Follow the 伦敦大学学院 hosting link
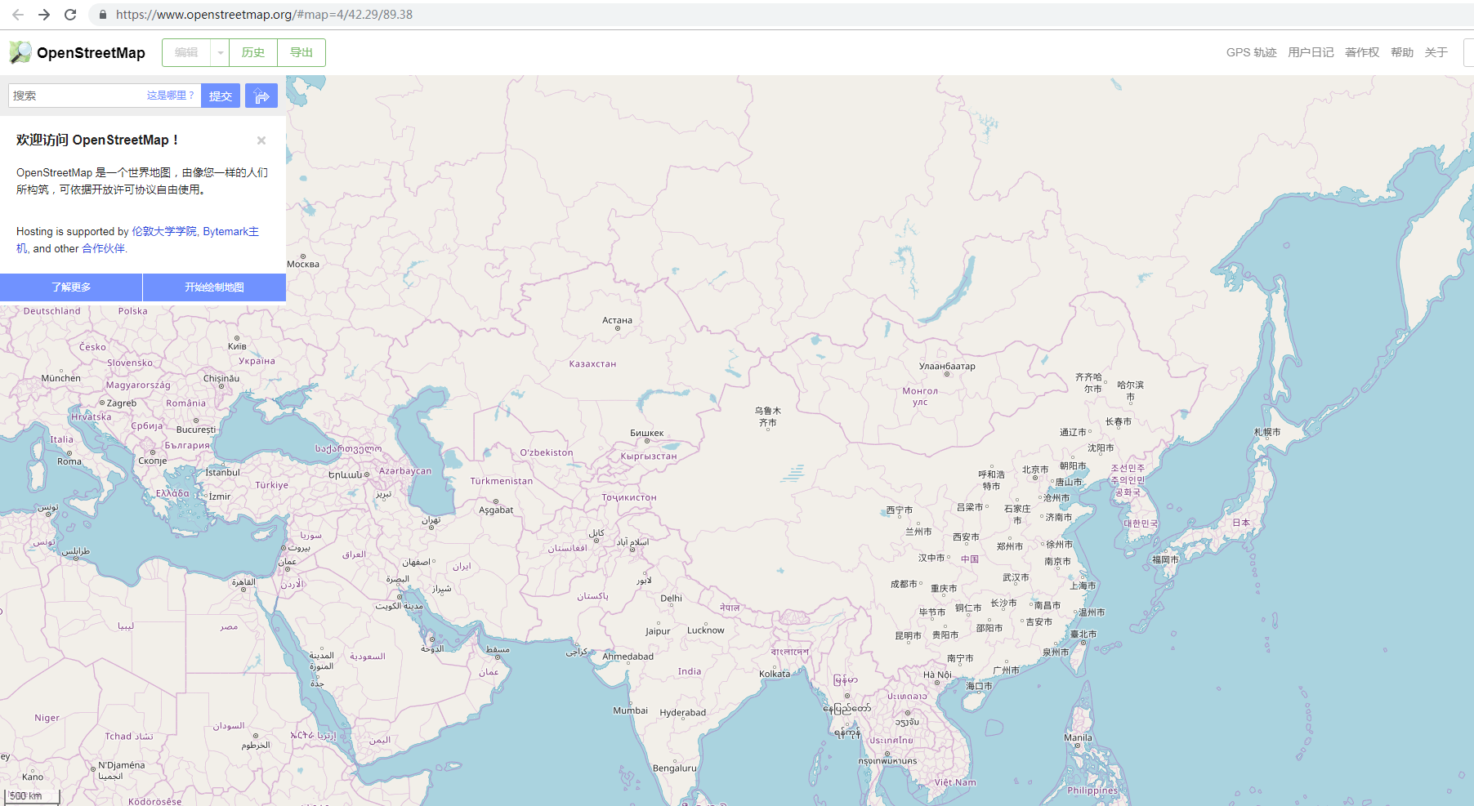Screen dimensions: 1474x806 [163, 231]
